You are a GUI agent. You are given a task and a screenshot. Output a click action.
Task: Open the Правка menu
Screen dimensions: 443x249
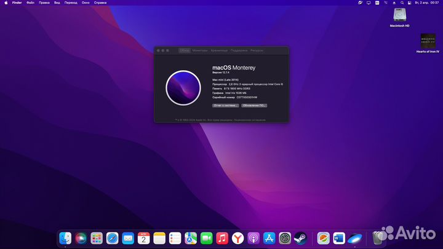click(x=44, y=2)
